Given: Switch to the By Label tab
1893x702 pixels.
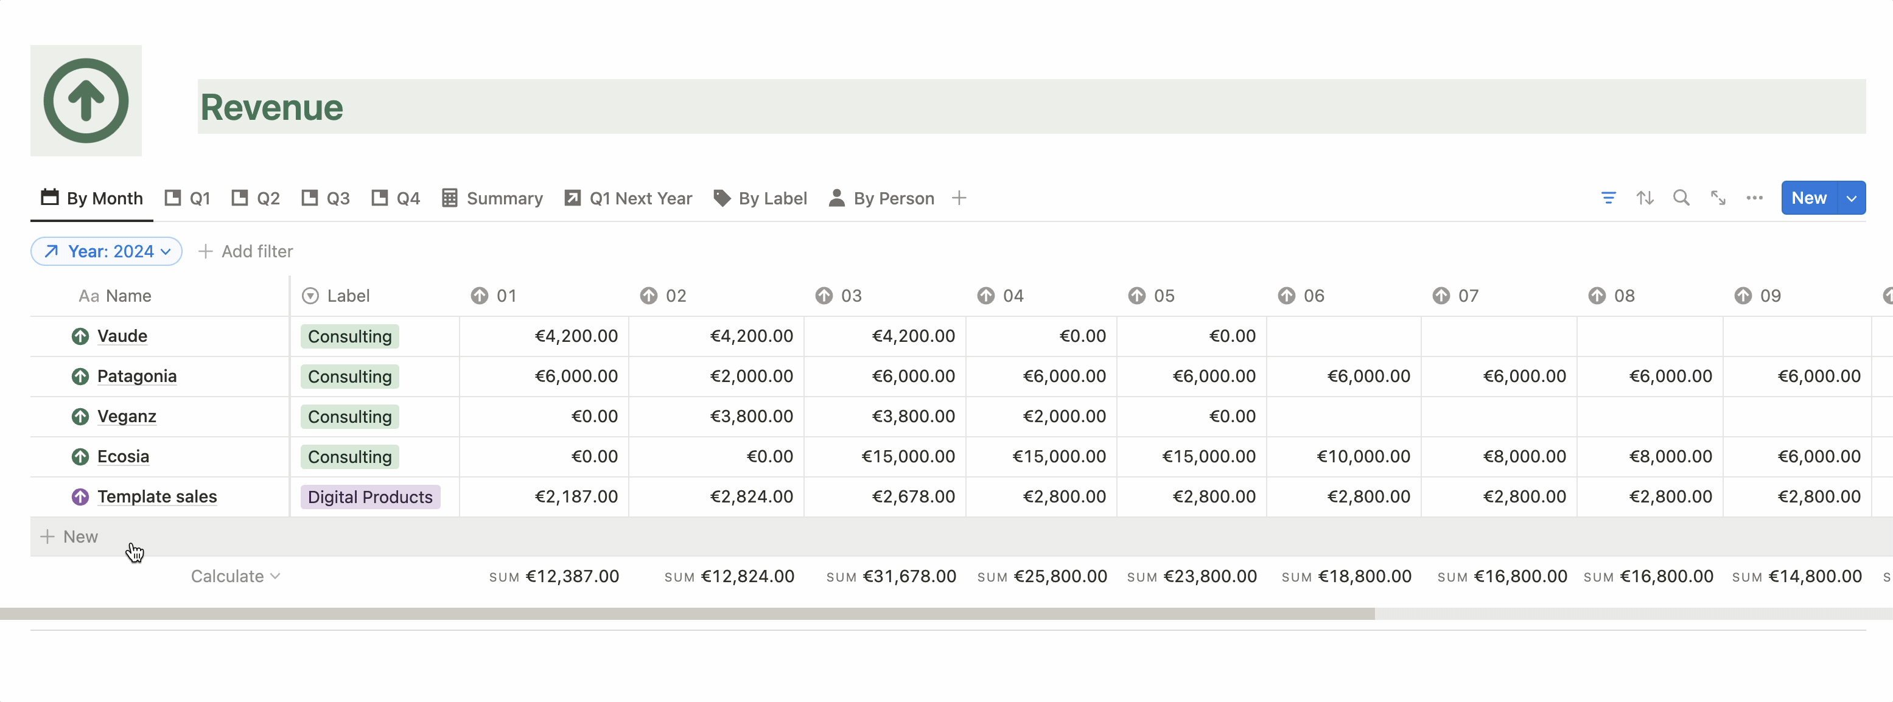Looking at the screenshot, I should tap(760, 198).
